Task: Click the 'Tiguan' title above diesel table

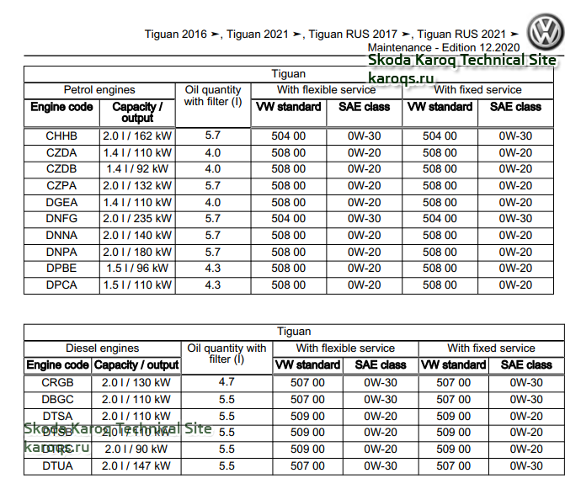Action: [294, 331]
